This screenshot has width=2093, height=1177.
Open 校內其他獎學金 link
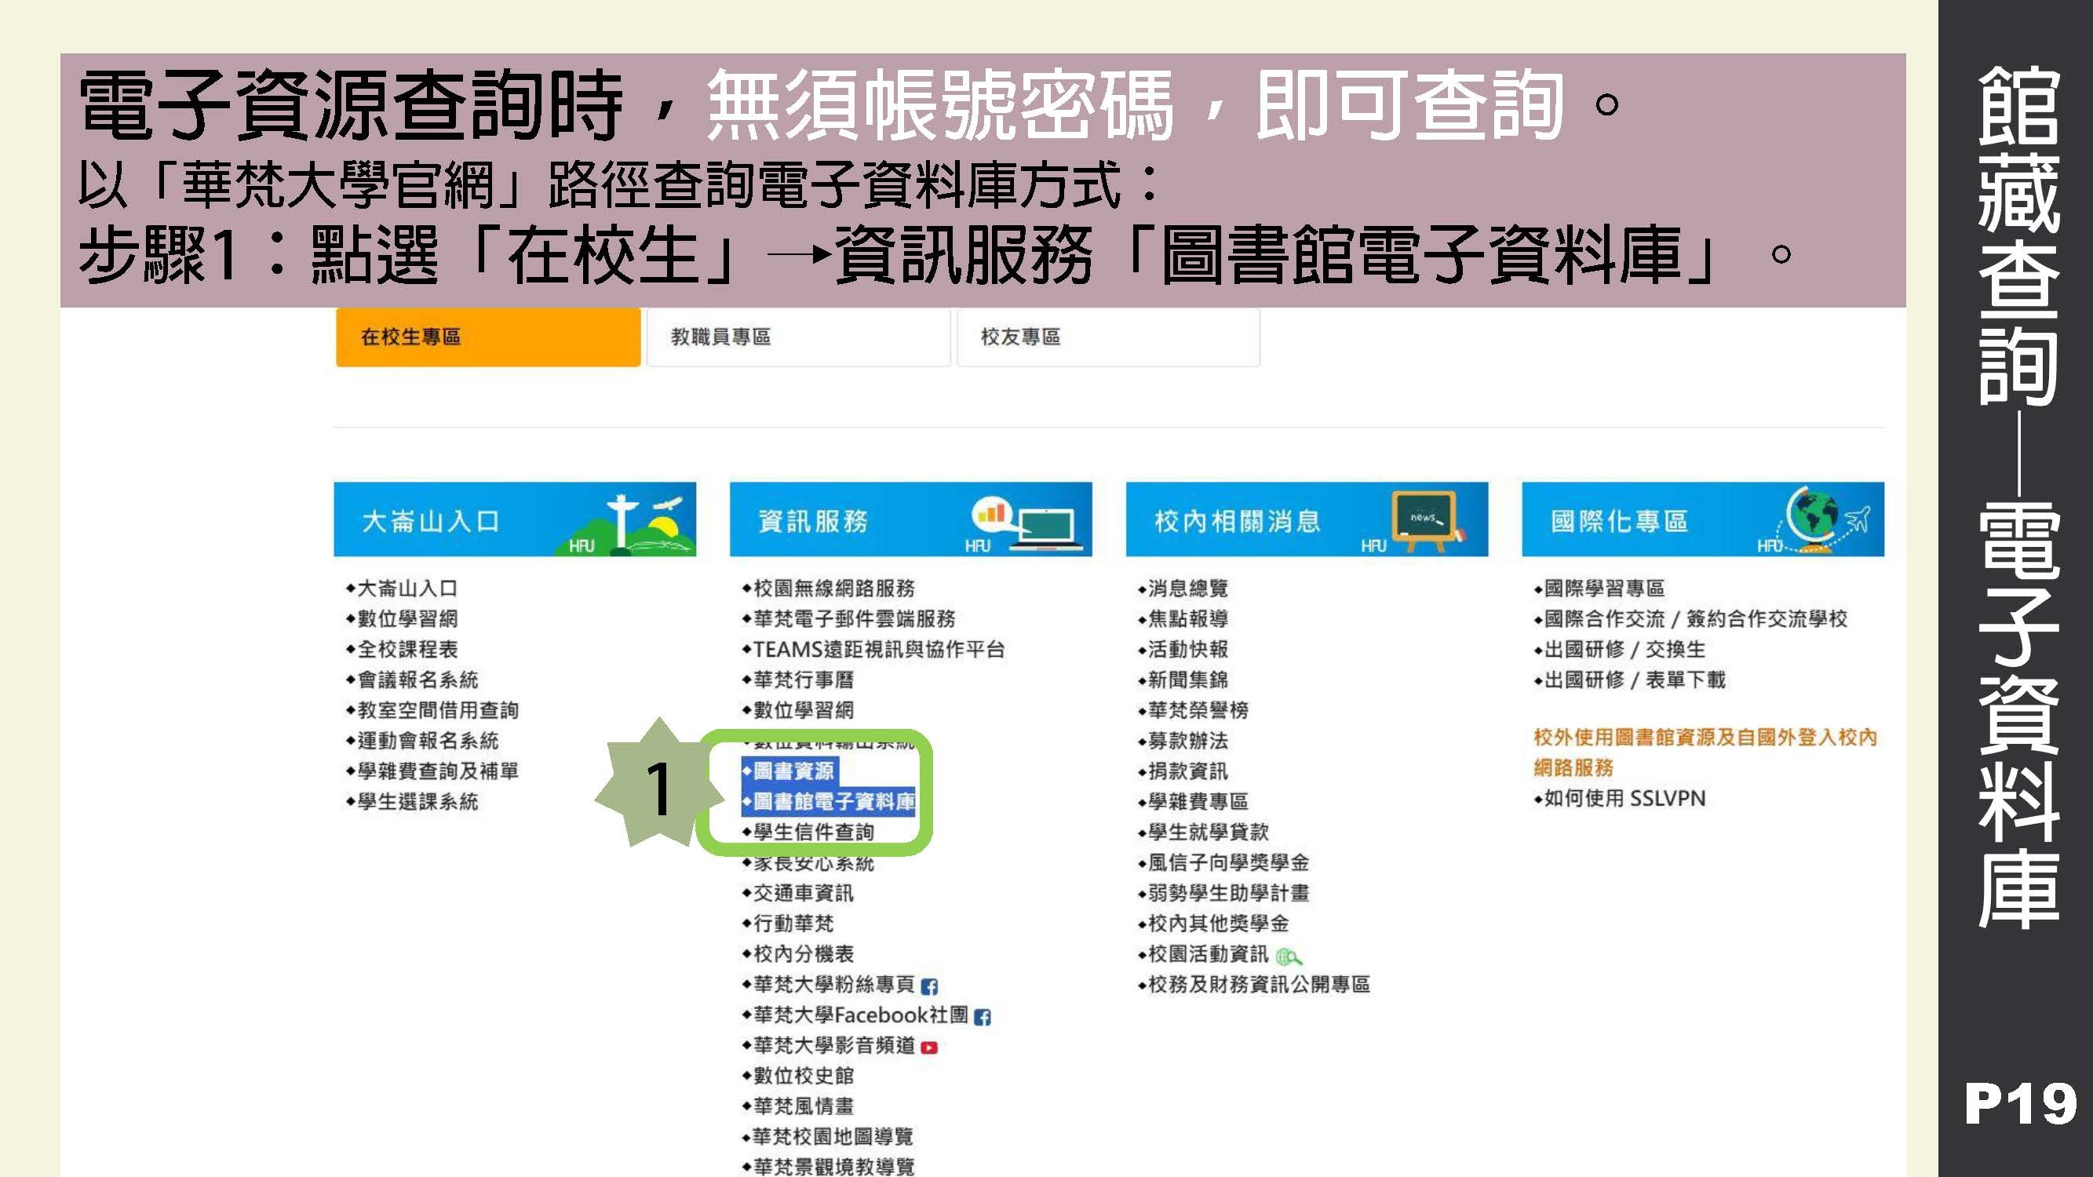point(1219,924)
